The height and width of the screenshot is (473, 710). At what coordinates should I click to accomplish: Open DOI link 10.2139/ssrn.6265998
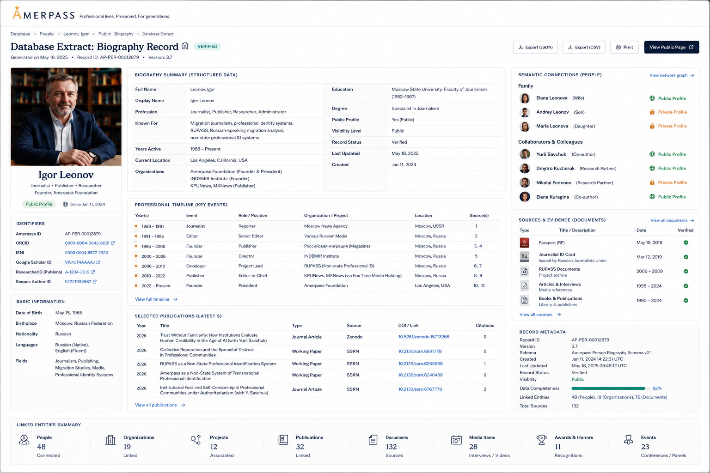[421, 364]
